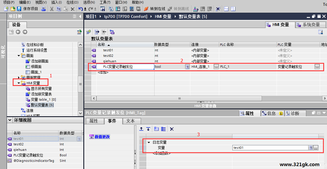The height and width of the screenshot is (169, 327).
Task: Open the 视图(V) menu
Action: pos(41,2)
